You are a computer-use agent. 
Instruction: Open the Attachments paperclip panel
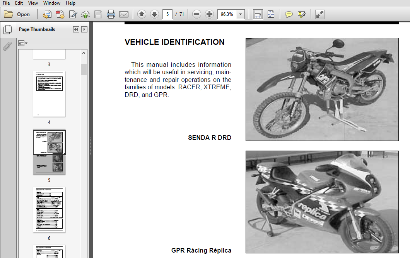(x=7, y=46)
